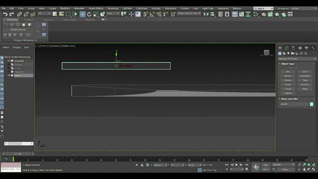Select the Cameras create category icon
Image resolution: width=318 pixels, height=179 pixels.
(293, 54)
